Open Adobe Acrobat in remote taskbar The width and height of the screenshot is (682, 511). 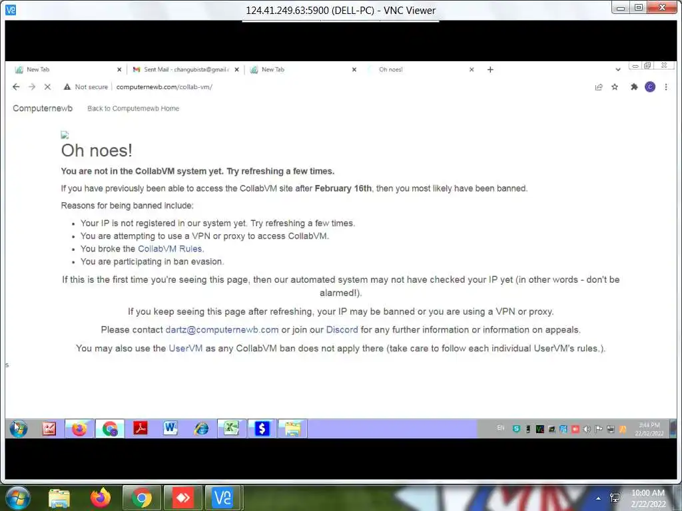click(x=140, y=429)
